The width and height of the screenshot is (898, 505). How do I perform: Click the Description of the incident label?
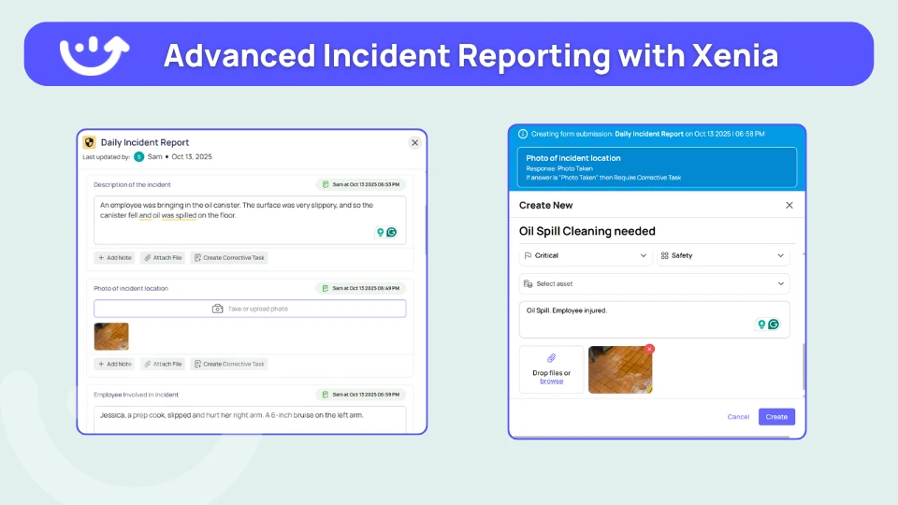[132, 185]
